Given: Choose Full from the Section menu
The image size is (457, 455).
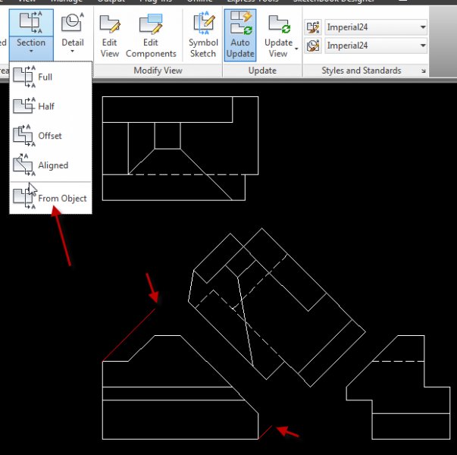Looking at the screenshot, I should (x=51, y=77).
